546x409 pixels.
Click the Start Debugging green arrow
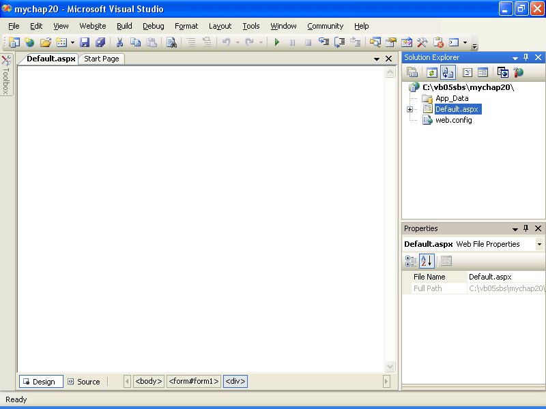(277, 42)
